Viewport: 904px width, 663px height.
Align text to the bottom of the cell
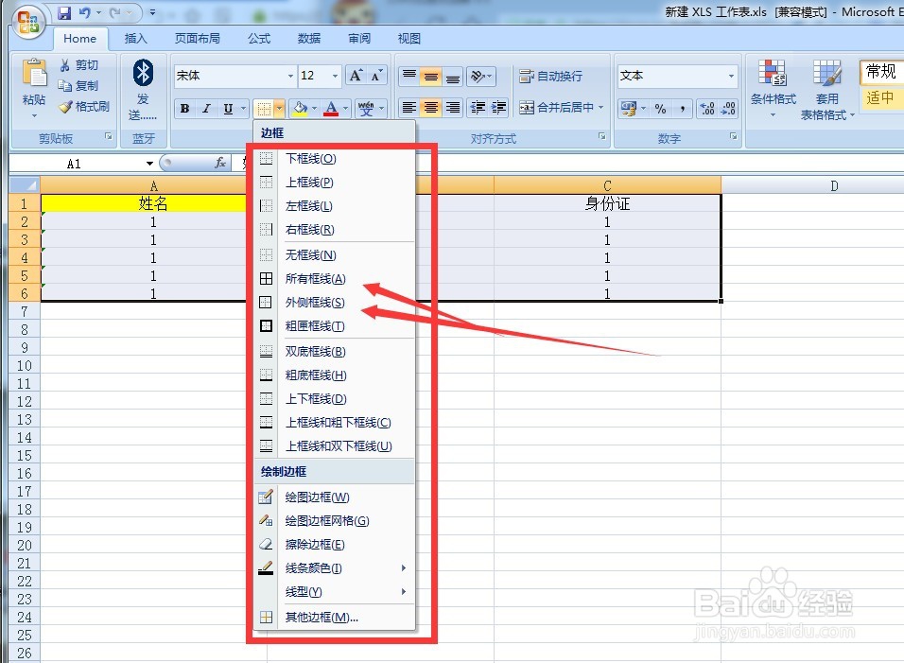[x=453, y=76]
